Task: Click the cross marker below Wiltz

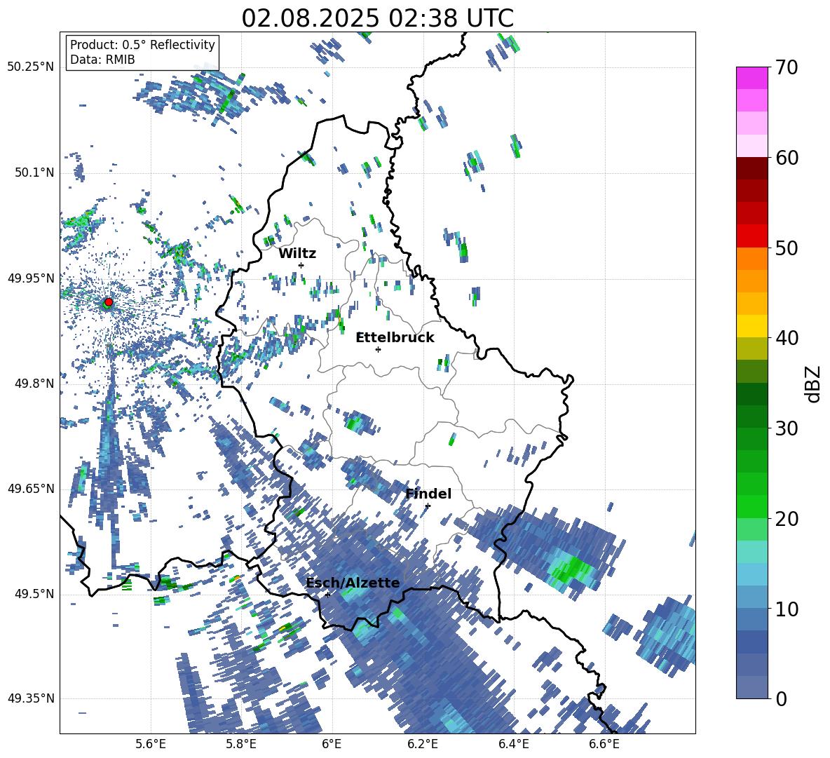Action: [301, 265]
